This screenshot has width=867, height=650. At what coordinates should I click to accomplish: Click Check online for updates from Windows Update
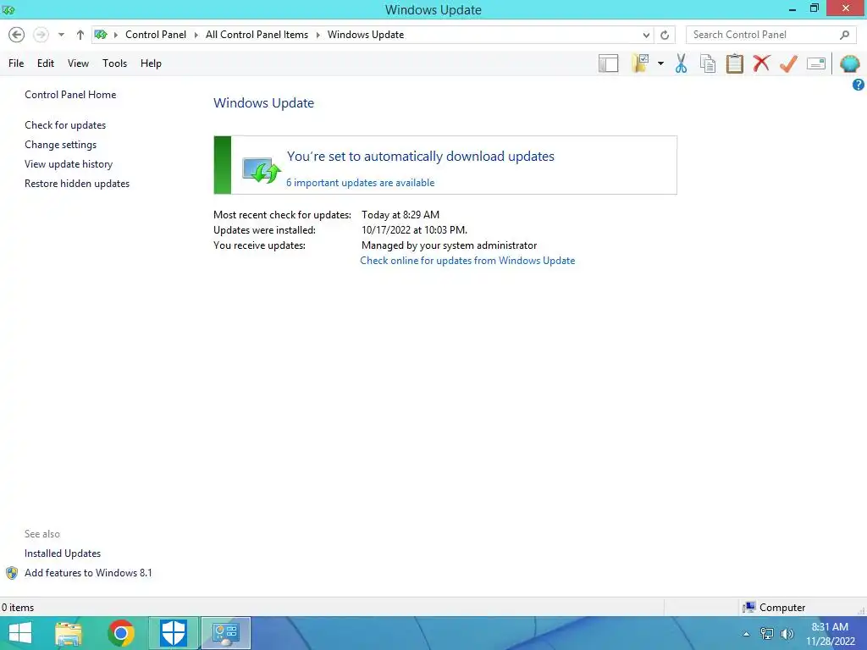click(x=467, y=261)
